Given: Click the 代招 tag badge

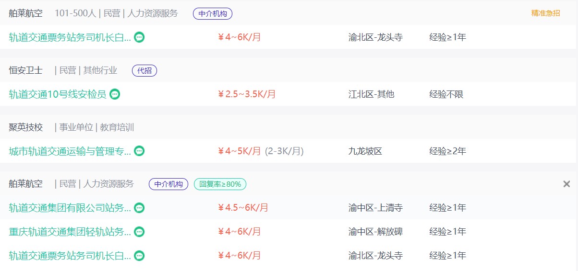Looking at the screenshot, I should [x=144, y=71].
